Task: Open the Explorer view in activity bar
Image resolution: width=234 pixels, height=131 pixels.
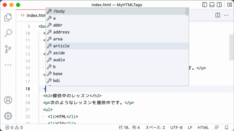Action: point(8,17)
